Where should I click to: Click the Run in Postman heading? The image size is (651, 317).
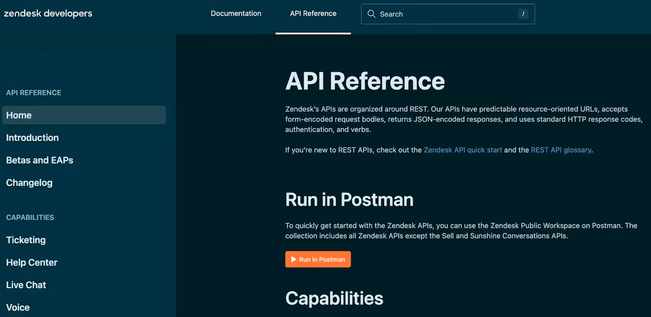tap(350, 200)
